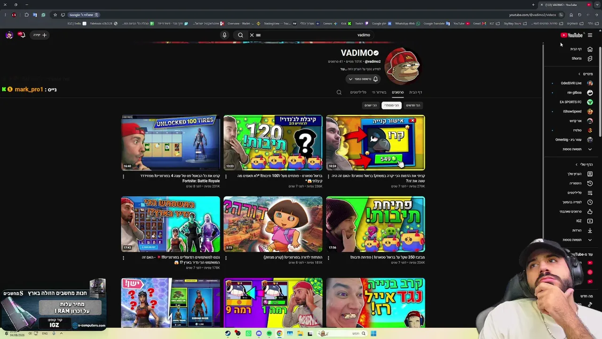Open Steam from the taskbar
Viewport: 602px width, 339px height.
pyautogui.click(x=228, y=334)
